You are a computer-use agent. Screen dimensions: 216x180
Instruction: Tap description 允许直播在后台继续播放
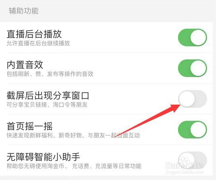[x=38, y=43]
